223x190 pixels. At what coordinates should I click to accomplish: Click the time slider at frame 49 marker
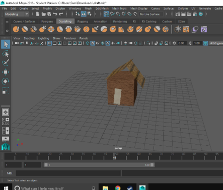pos(114,156)
